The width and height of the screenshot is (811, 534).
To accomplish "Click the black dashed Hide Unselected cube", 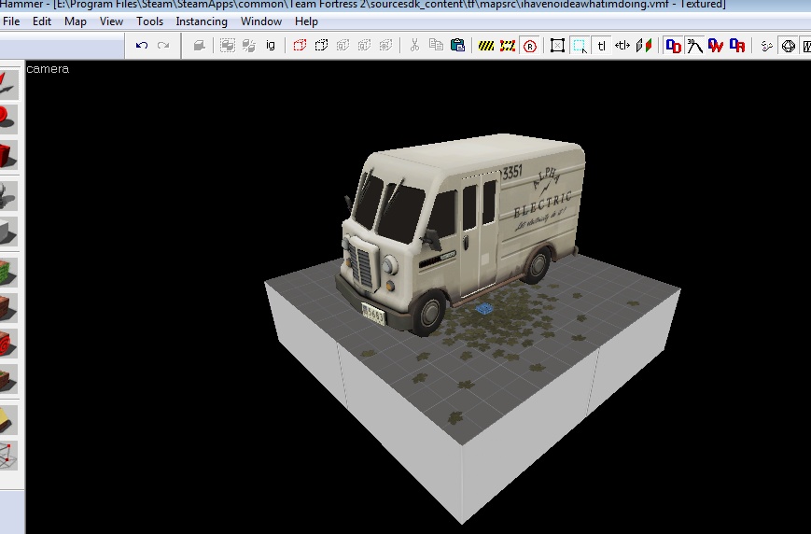I will point(321,46).
